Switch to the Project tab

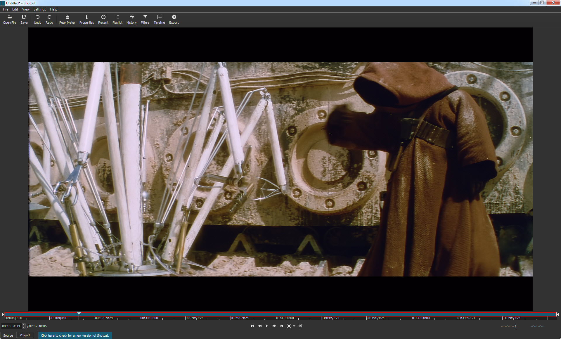click(x=25, y=335)
